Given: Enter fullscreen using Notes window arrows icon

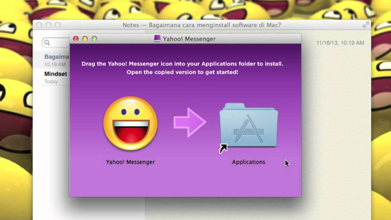Looking at the screenshot, I should [x=365, y=25].
